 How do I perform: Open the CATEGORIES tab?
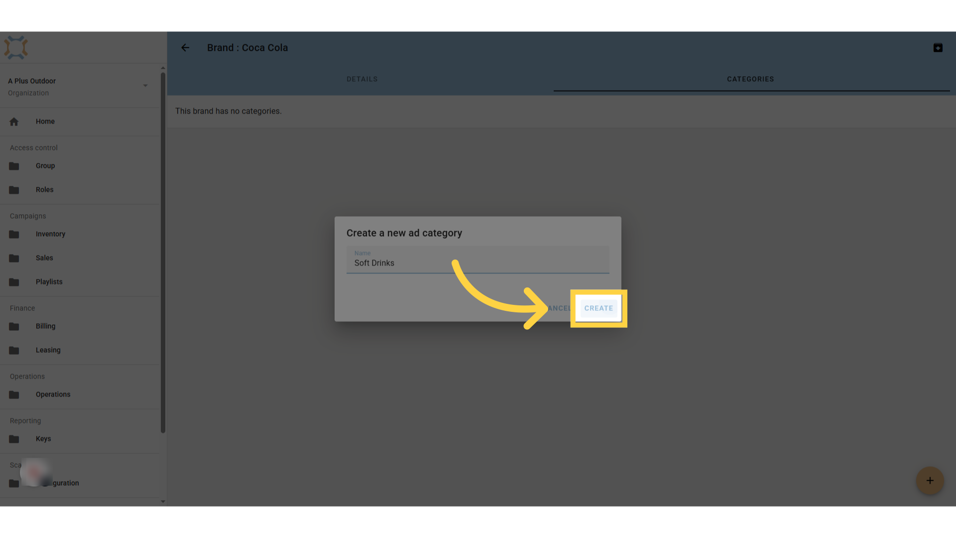(x=750, y=79)
